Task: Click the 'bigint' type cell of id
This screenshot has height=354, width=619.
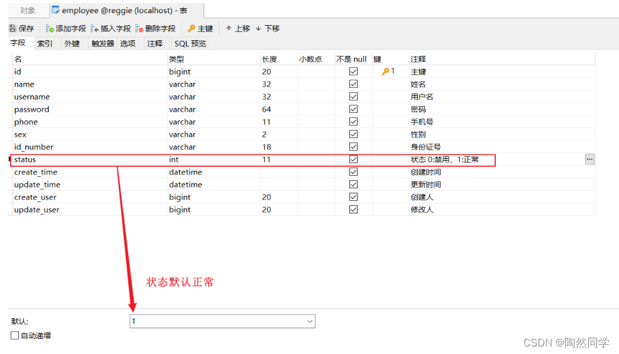Action: click(x=214, y=72)
